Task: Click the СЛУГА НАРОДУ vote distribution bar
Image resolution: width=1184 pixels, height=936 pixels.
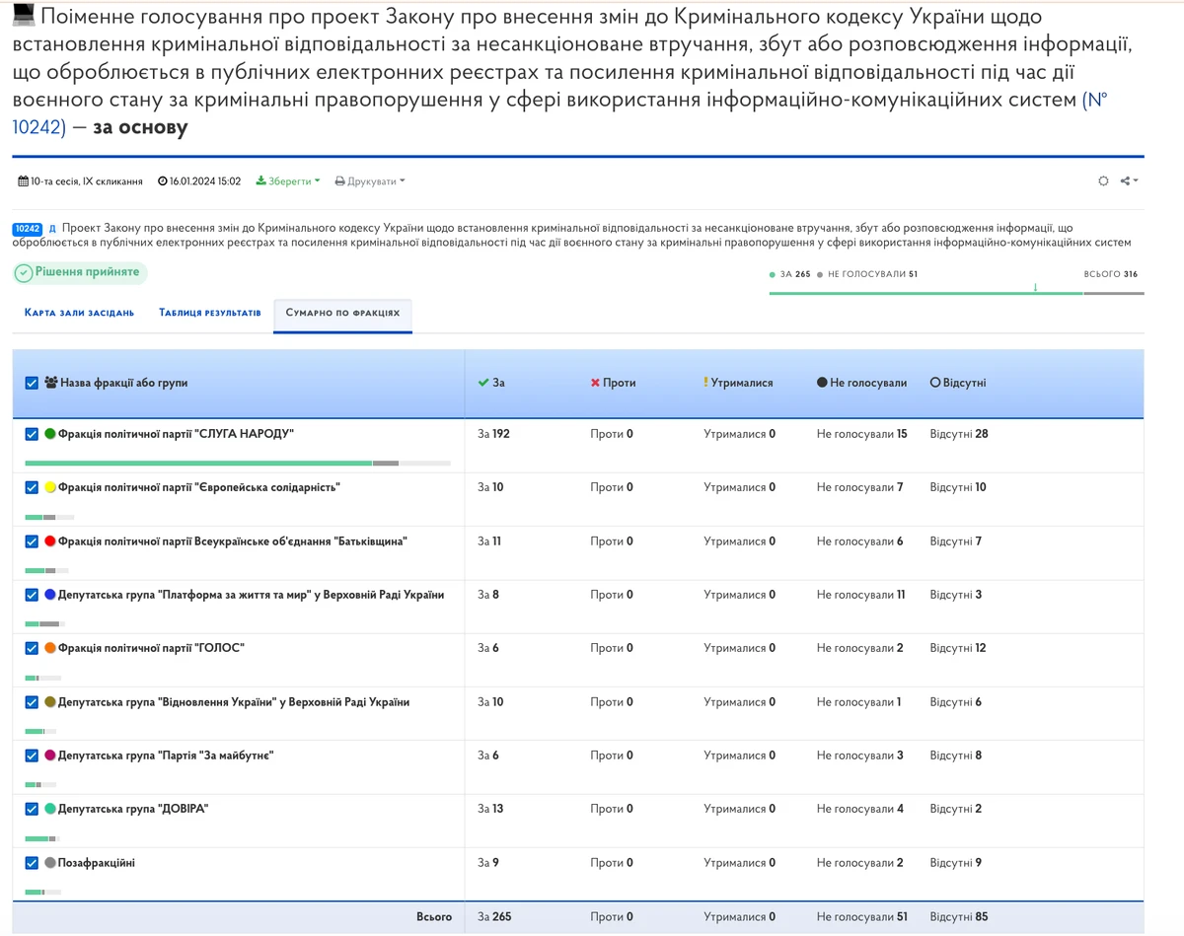Action: coord(238,463)
